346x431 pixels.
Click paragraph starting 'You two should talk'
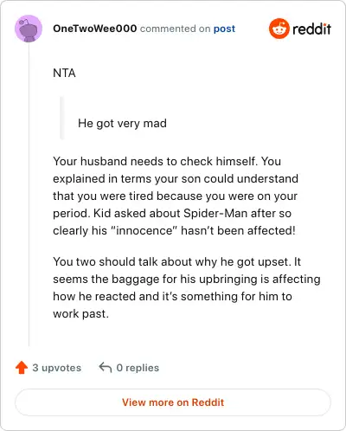point(187,287)
